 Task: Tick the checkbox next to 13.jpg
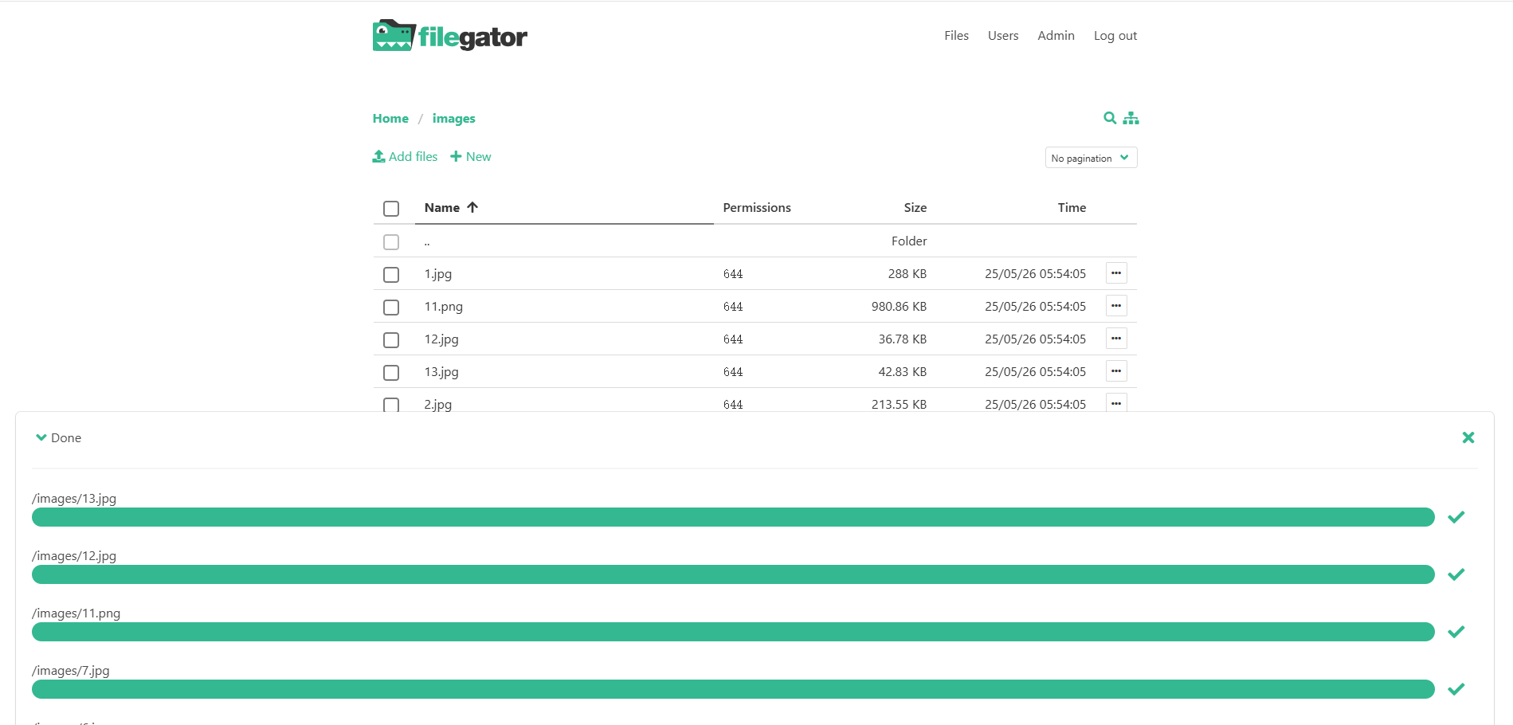pyautogui.click(x=391, y=373)
